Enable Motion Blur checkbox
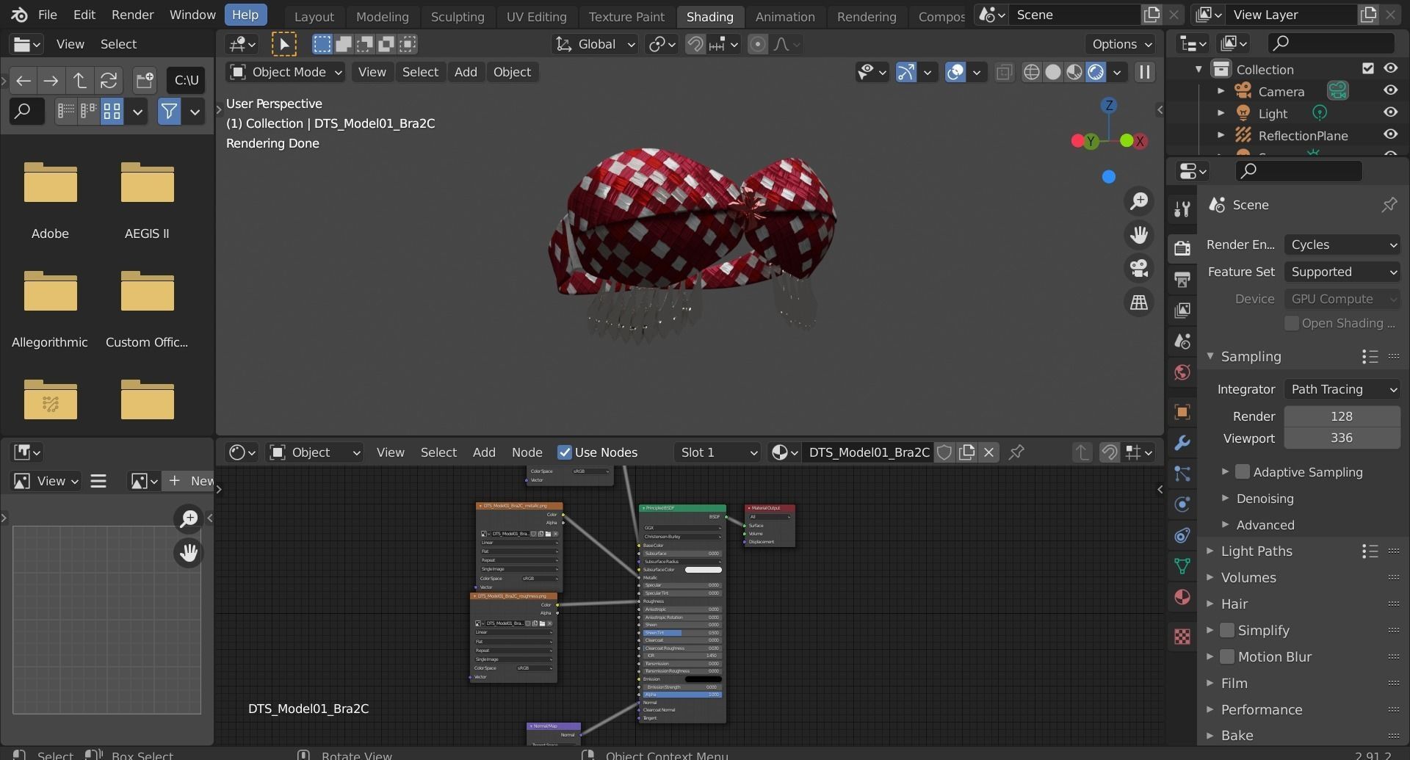The width and height of the screenshot is (1410, 760). point(1227,656)
